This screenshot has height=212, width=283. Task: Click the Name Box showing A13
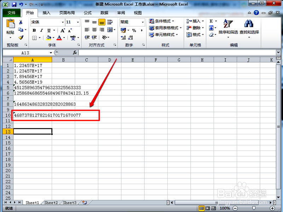[26, 53]
